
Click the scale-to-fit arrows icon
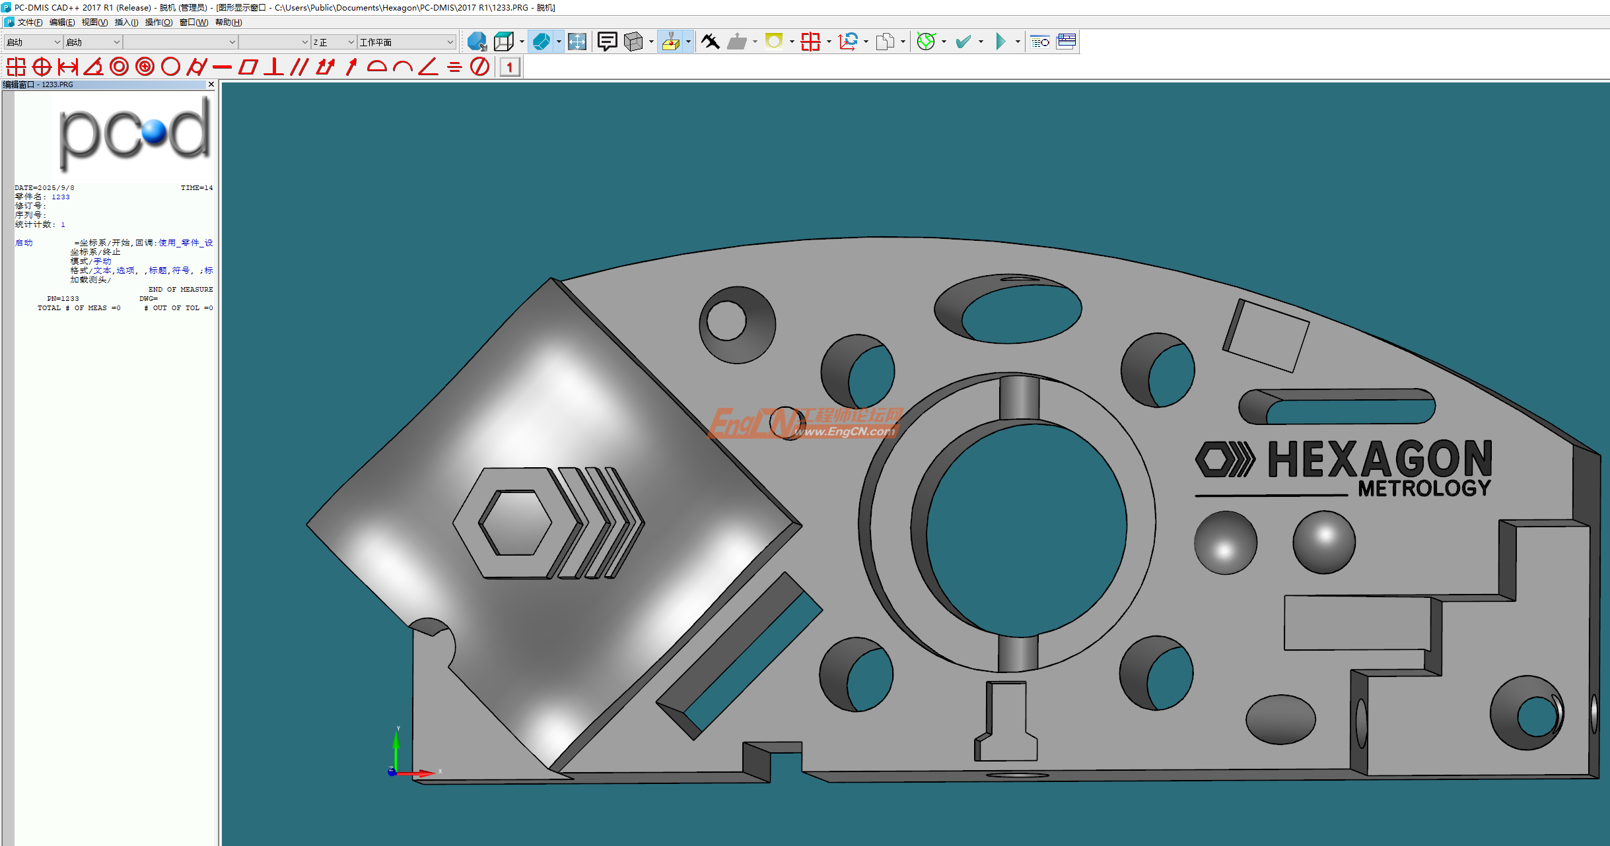pyautogui.click(x=577, y=42)
